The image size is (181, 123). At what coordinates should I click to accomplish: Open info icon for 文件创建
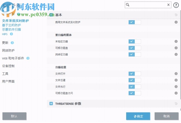176,80
